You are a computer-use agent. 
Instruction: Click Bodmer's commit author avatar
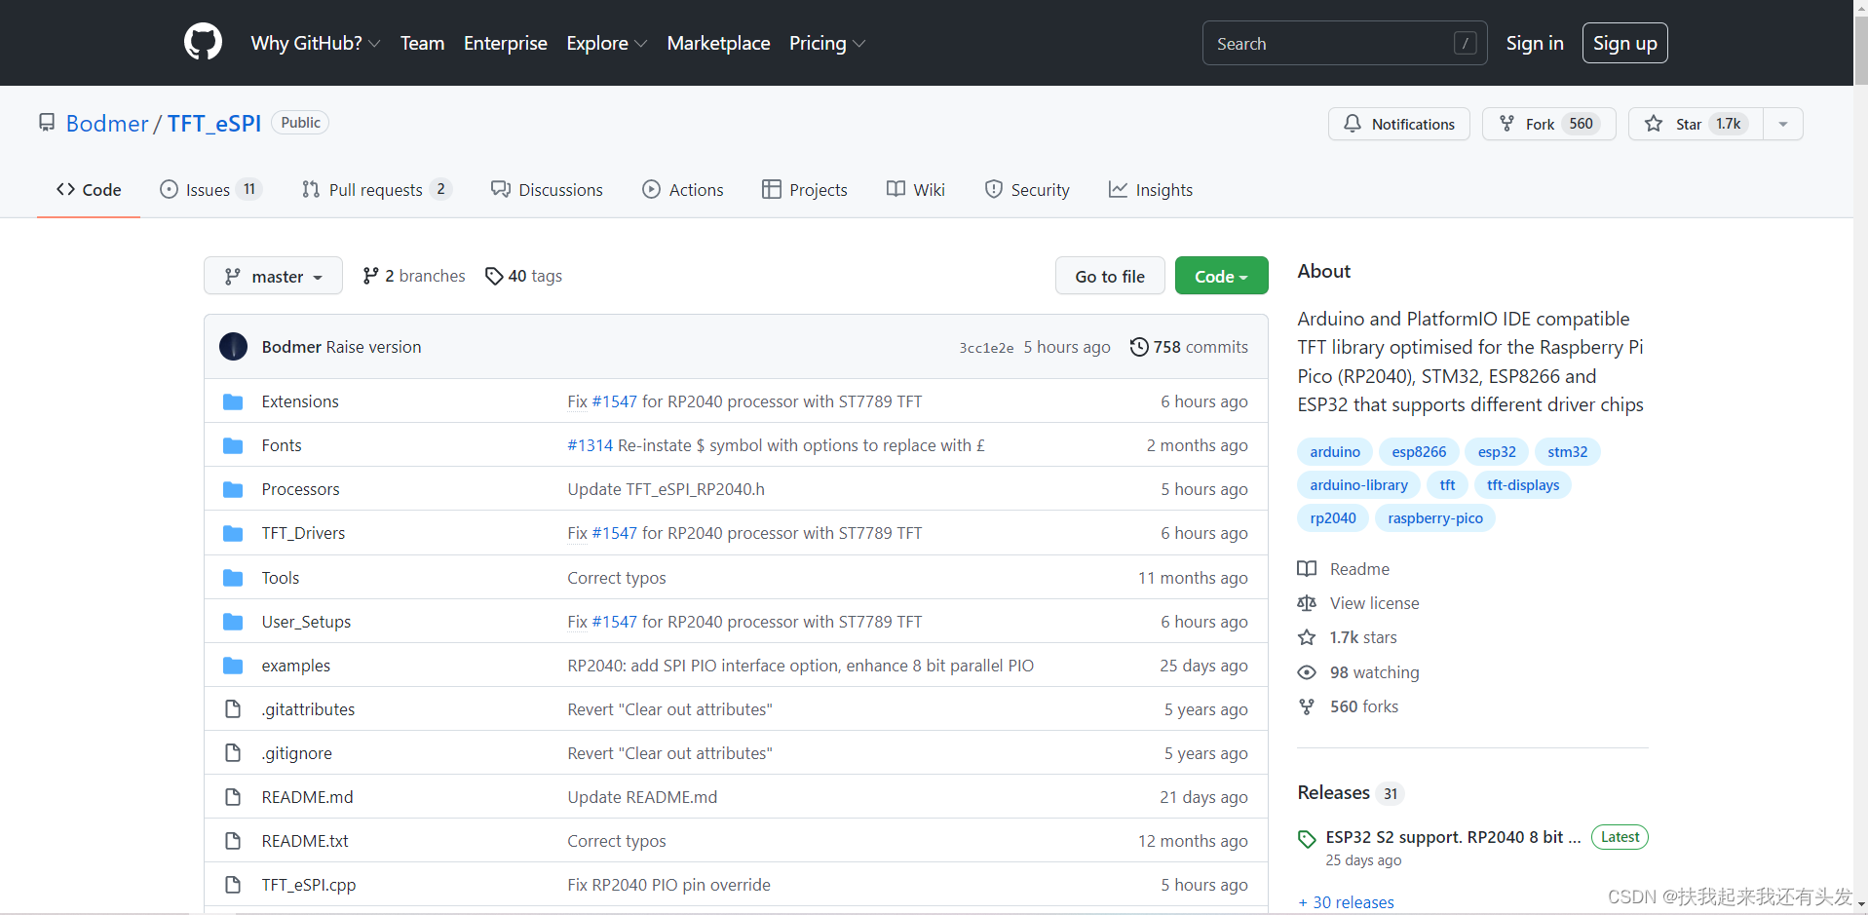point(233,347)
